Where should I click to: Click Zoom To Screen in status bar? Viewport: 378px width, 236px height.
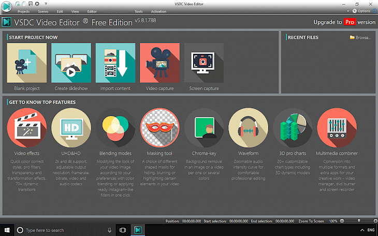click(311, 221)
